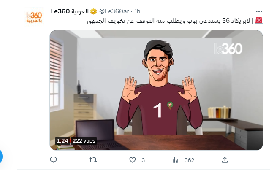Image resolution: width=277 pixels, height=170 pixels.
Task: Click the 1:24 video duration label
Action: (x=62, y=141)
